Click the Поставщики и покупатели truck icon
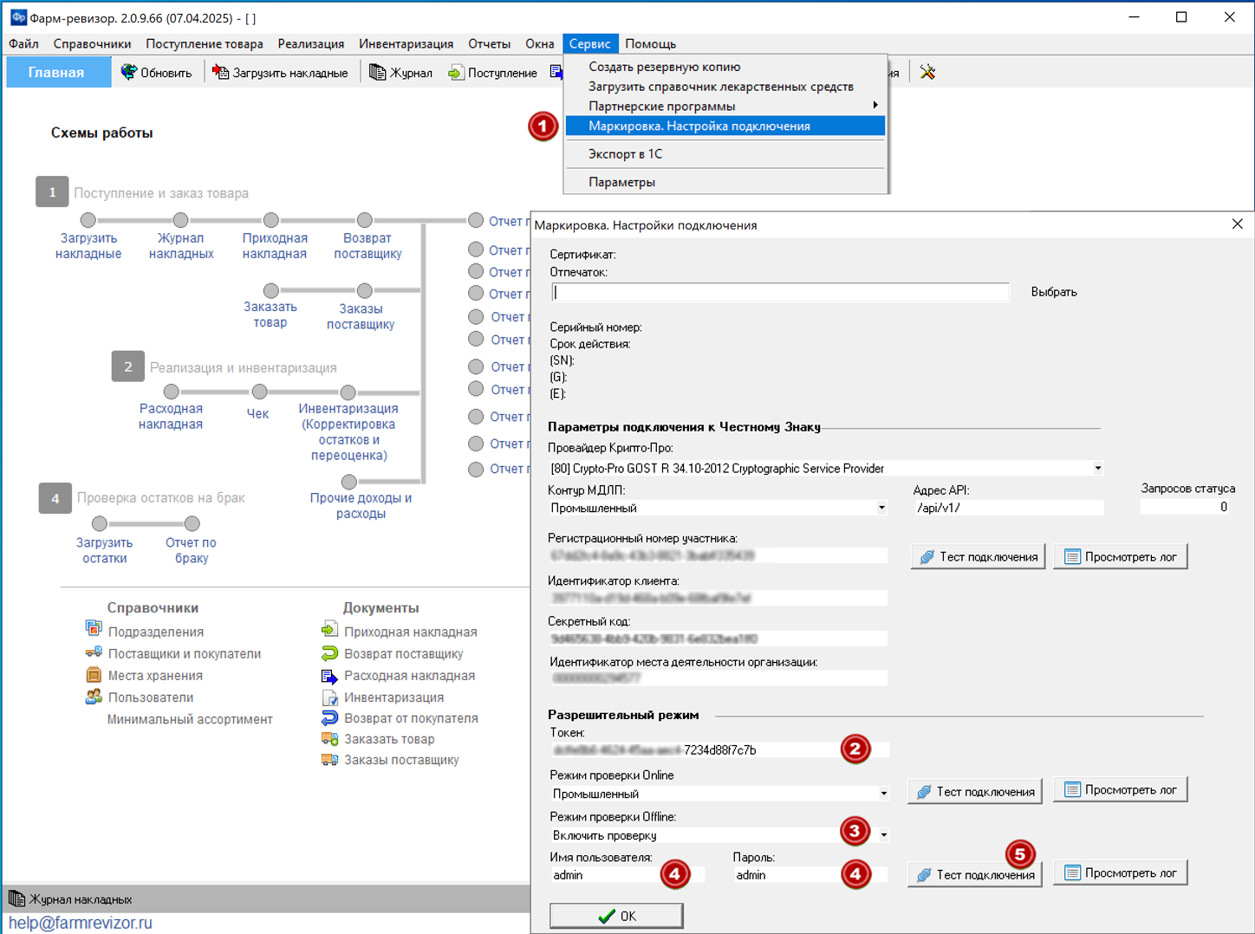The height and width of the screenshot is (934, 1255). 94,652
